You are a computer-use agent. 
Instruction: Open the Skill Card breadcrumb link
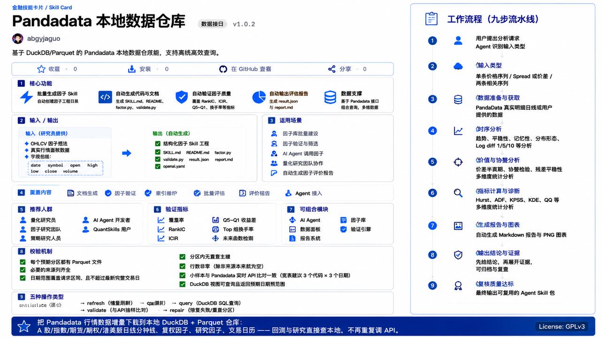click(x=60, y=8)
